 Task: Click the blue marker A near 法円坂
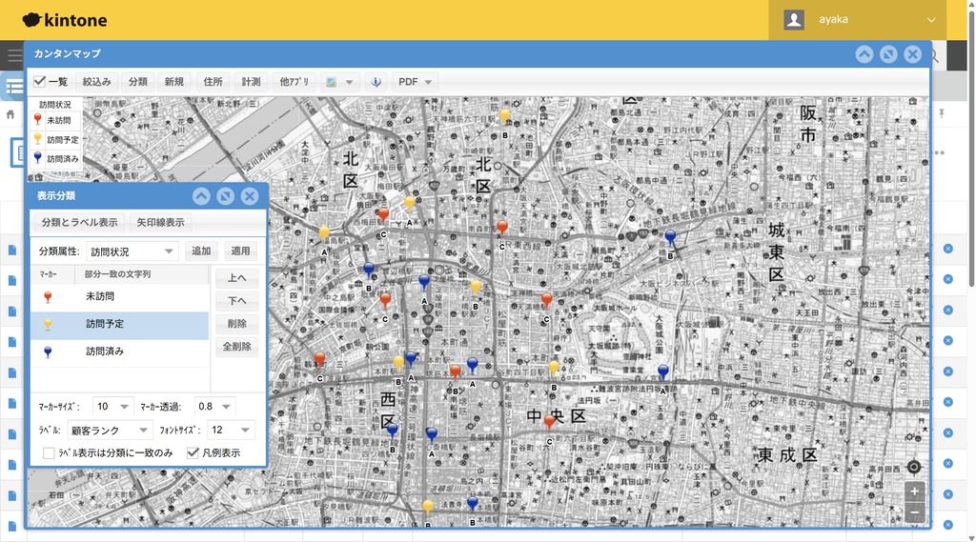663,372
